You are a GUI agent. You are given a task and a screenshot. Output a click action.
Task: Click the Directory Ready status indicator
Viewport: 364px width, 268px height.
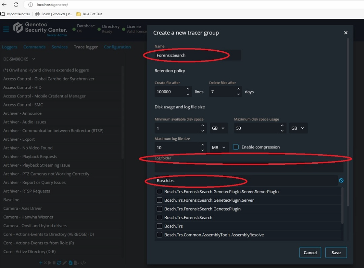(x=108, y=29)
